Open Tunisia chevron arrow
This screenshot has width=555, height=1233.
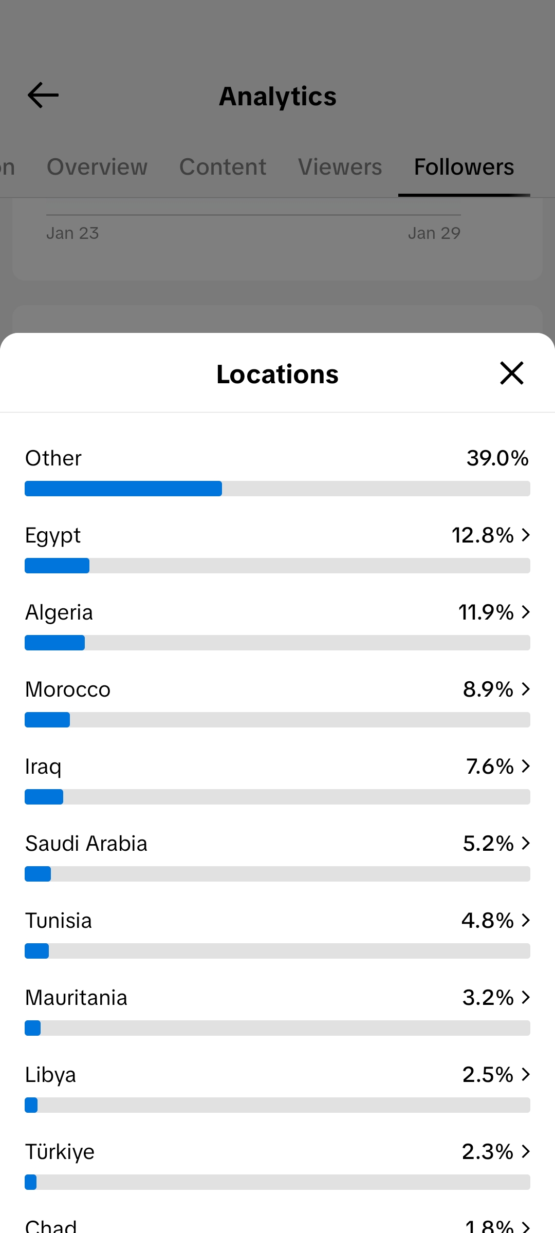(526, 921)
